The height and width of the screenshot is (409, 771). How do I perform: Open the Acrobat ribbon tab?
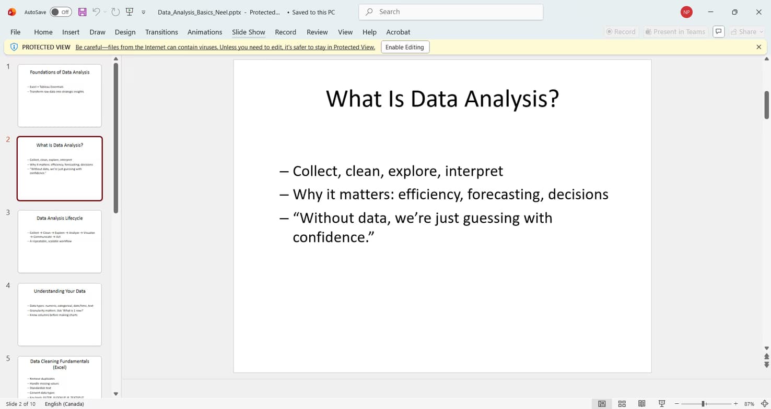398,32
